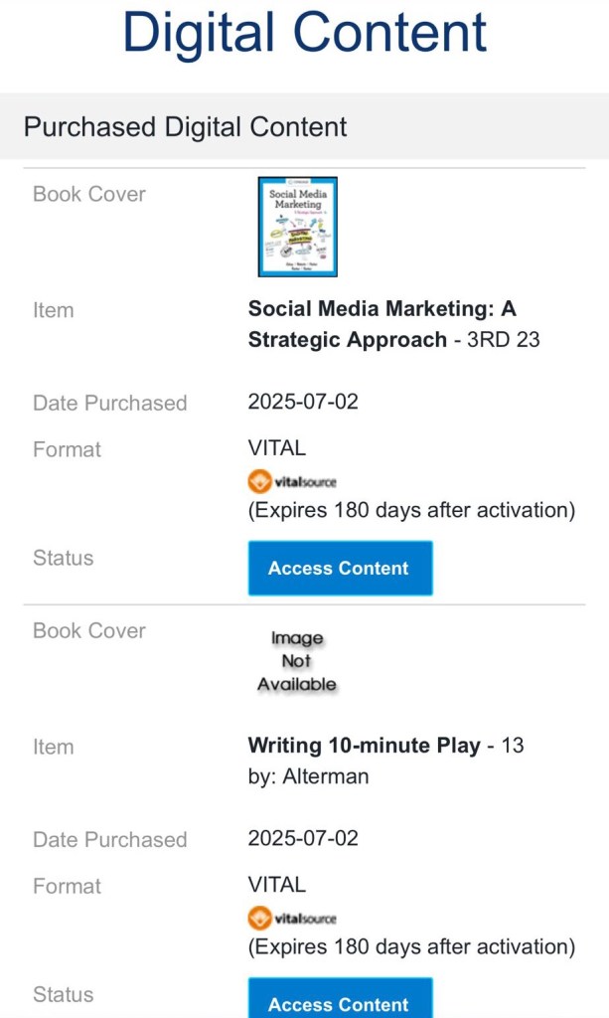This screenshot has height=1018, width=609.
Task: Click expiry note under Social Media Marketing
Action: [411, 510]
